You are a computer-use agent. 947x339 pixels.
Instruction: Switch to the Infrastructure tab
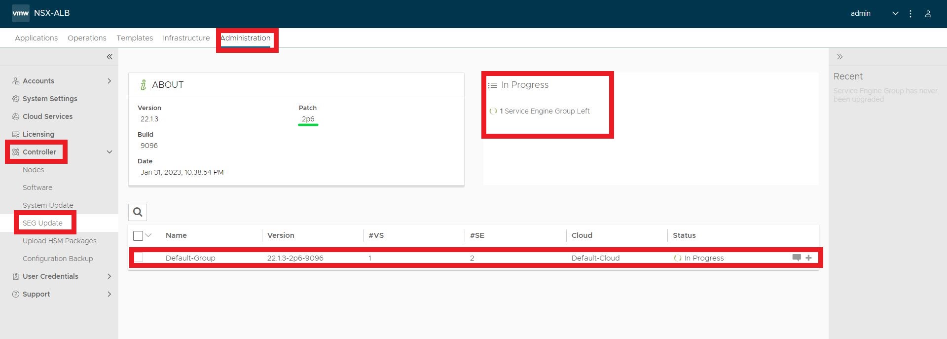(x=186, y=38)
